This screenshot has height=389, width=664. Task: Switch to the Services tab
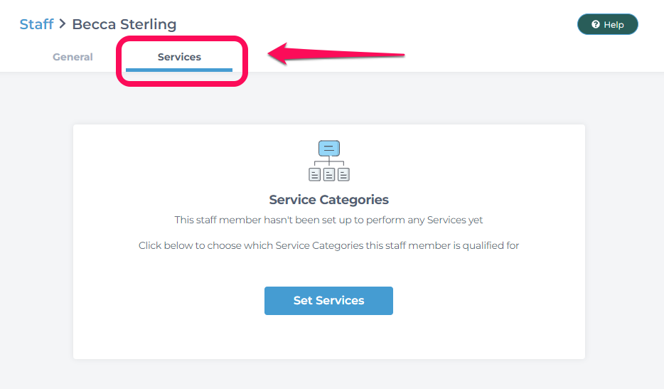tap(179, 57)
